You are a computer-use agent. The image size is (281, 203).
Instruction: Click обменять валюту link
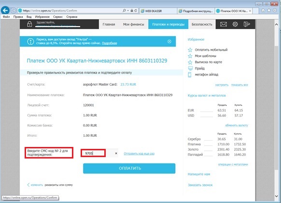(237, 125)
